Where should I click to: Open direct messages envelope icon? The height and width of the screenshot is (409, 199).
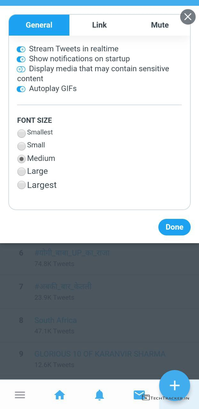(139, 395)
